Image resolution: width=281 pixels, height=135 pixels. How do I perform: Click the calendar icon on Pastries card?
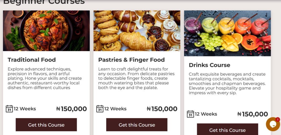(100, 109)
